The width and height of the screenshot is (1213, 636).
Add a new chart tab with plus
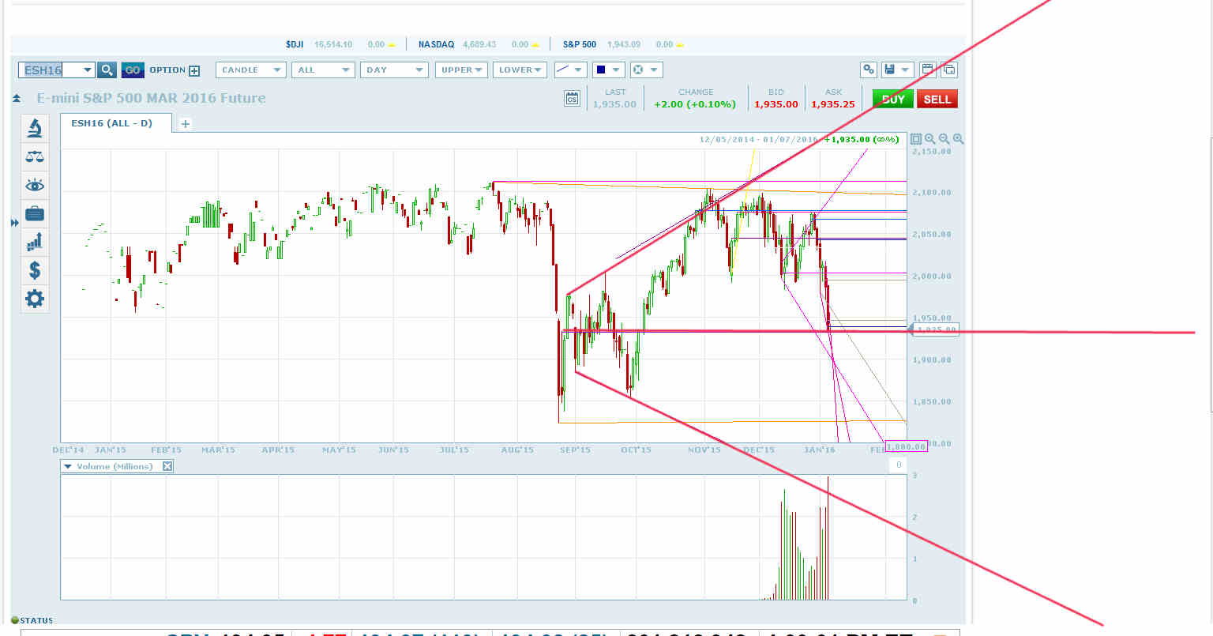coord(185,124)
